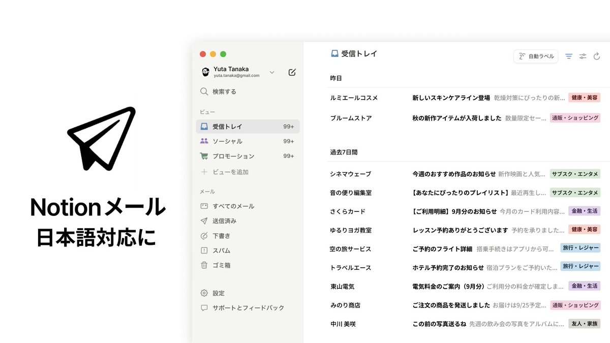Click 旅行・レジャー label on トラベルエース row
Image resolution: width=610 pixels, height=343 pixels.
click(580, 267)
